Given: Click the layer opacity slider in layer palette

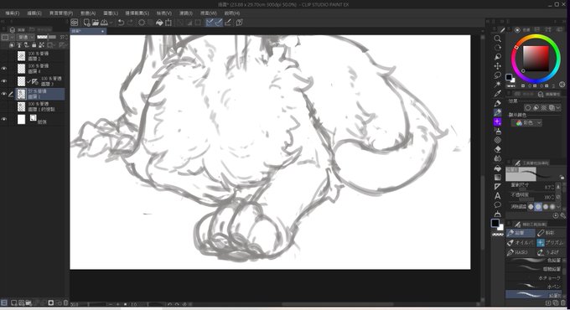Looking at the screenshot, I should tap(47, 37).
